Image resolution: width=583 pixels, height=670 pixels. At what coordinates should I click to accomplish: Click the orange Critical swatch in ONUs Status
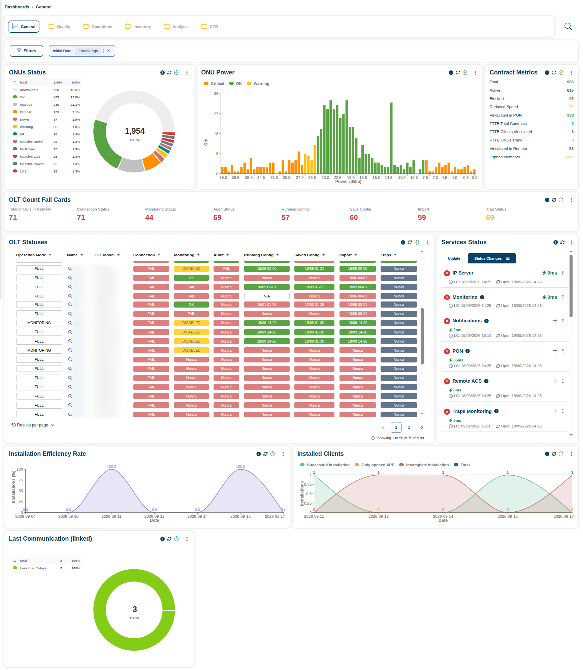point(15,112)
